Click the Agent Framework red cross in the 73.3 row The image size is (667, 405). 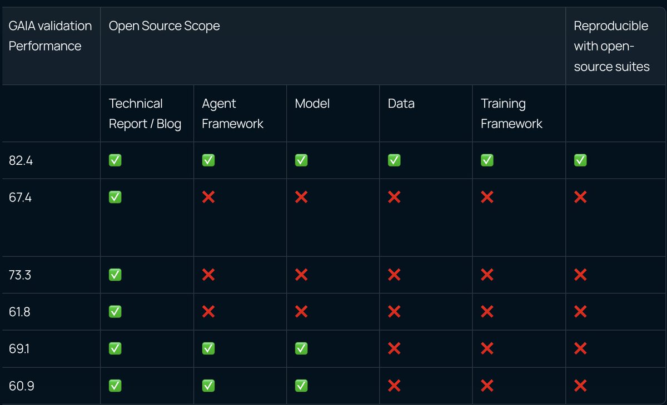(208, 275)
